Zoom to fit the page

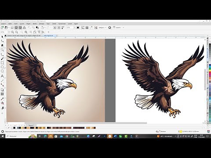[x=35, y=32]
